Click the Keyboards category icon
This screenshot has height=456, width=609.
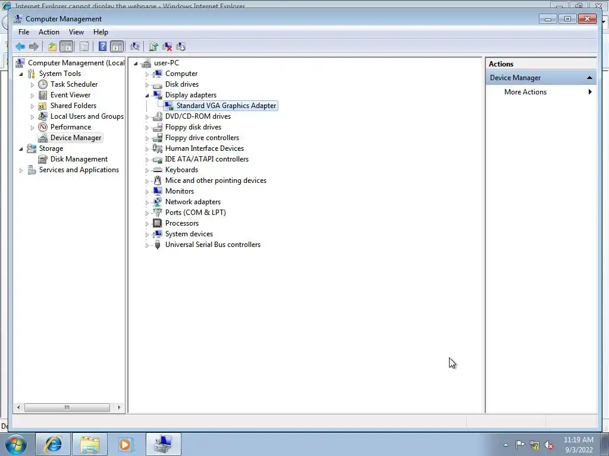pyautogui.click(x=157, y=170)
